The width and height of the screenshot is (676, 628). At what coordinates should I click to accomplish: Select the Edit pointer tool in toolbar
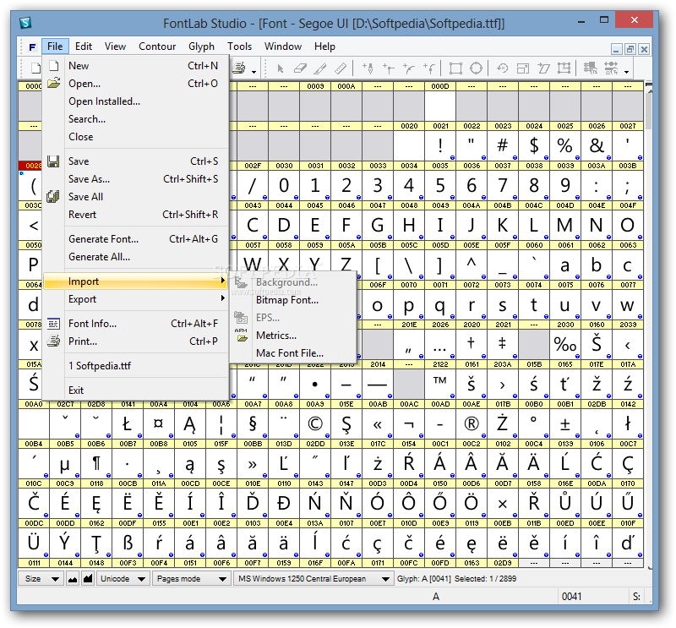[x=281, y=68]
